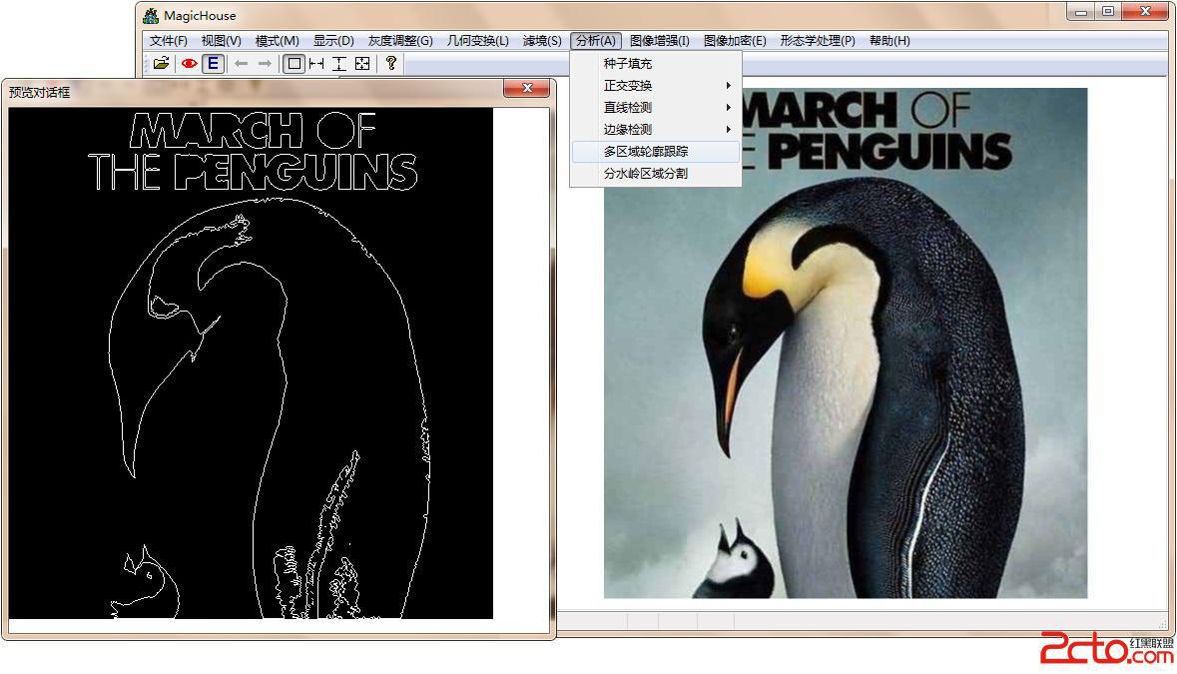The image size is (1177, 674).
Task: Click the open folder toolbar icon
Action: (161, 64)
